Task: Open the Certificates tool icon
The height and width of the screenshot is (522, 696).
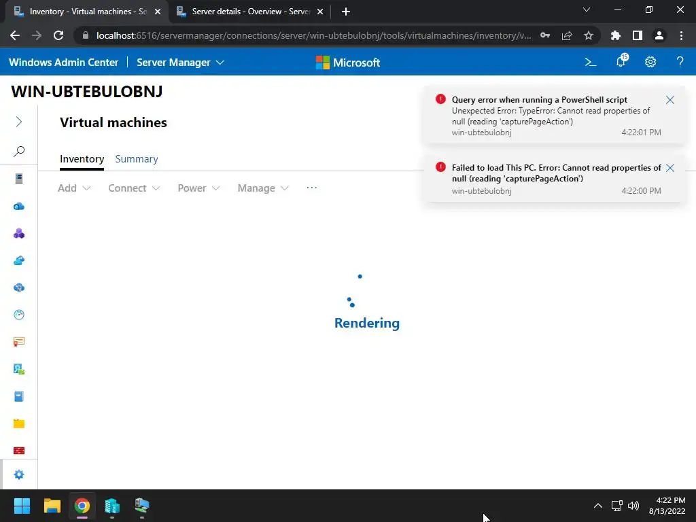Action: point(18,342)
